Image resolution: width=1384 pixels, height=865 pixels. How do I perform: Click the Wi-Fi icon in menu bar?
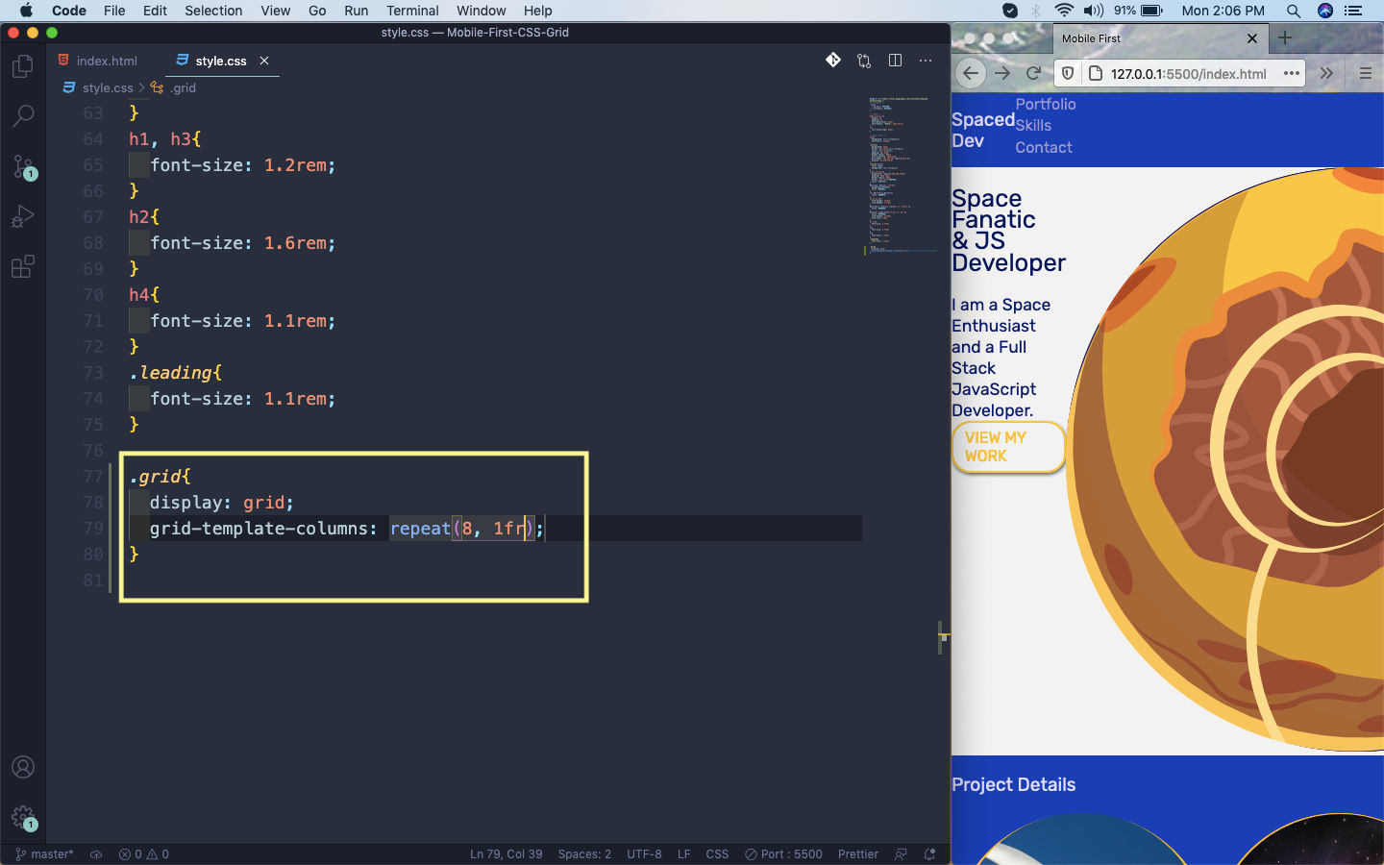click(1064, 11)
